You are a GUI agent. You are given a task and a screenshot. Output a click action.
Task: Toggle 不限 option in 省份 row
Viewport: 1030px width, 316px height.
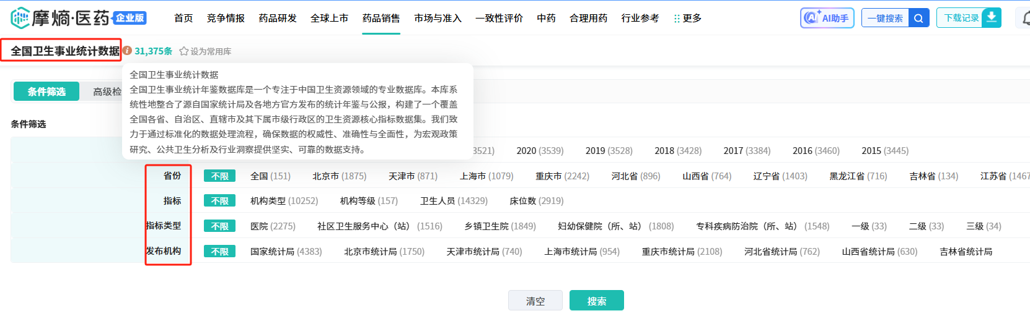click(219, 176)
